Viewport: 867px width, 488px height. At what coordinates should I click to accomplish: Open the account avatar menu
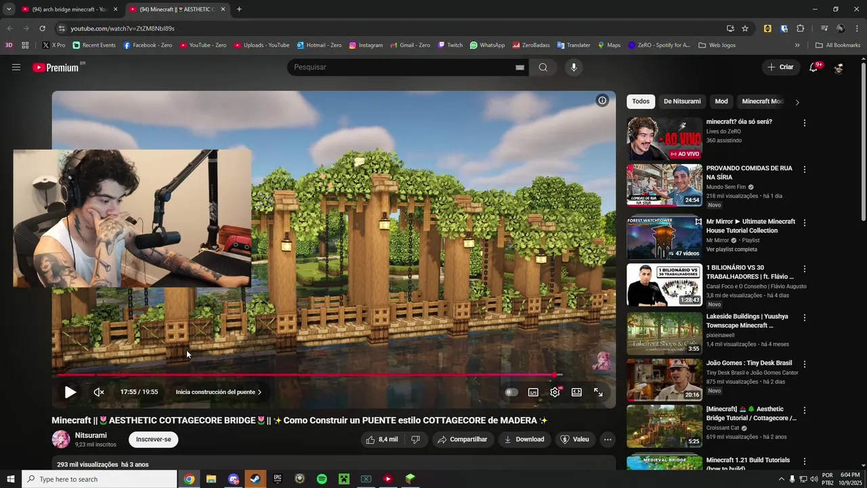click(839, 67)
